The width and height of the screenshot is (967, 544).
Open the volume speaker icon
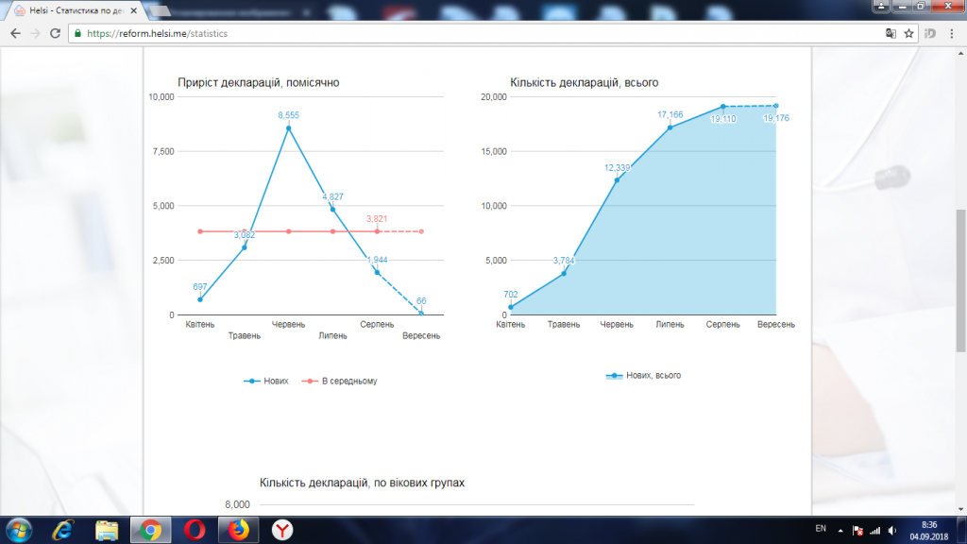[892, 531]
